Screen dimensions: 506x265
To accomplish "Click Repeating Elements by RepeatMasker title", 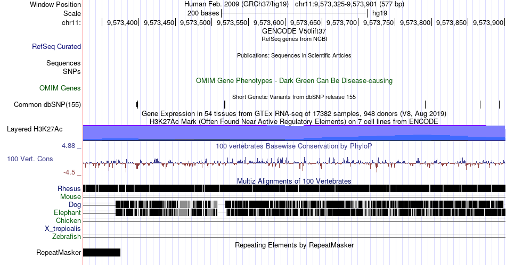I will (x=294, y=245).
